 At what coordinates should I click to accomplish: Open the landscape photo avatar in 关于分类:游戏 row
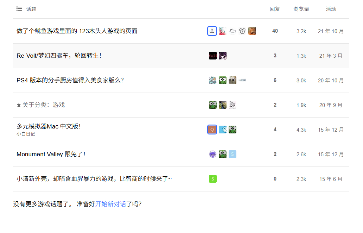223,105
